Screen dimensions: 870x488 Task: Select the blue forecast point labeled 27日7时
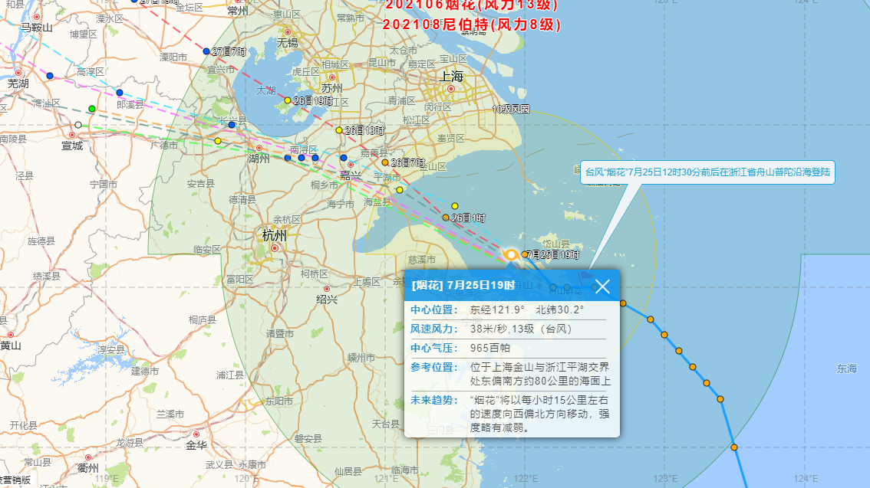[206, 51]
